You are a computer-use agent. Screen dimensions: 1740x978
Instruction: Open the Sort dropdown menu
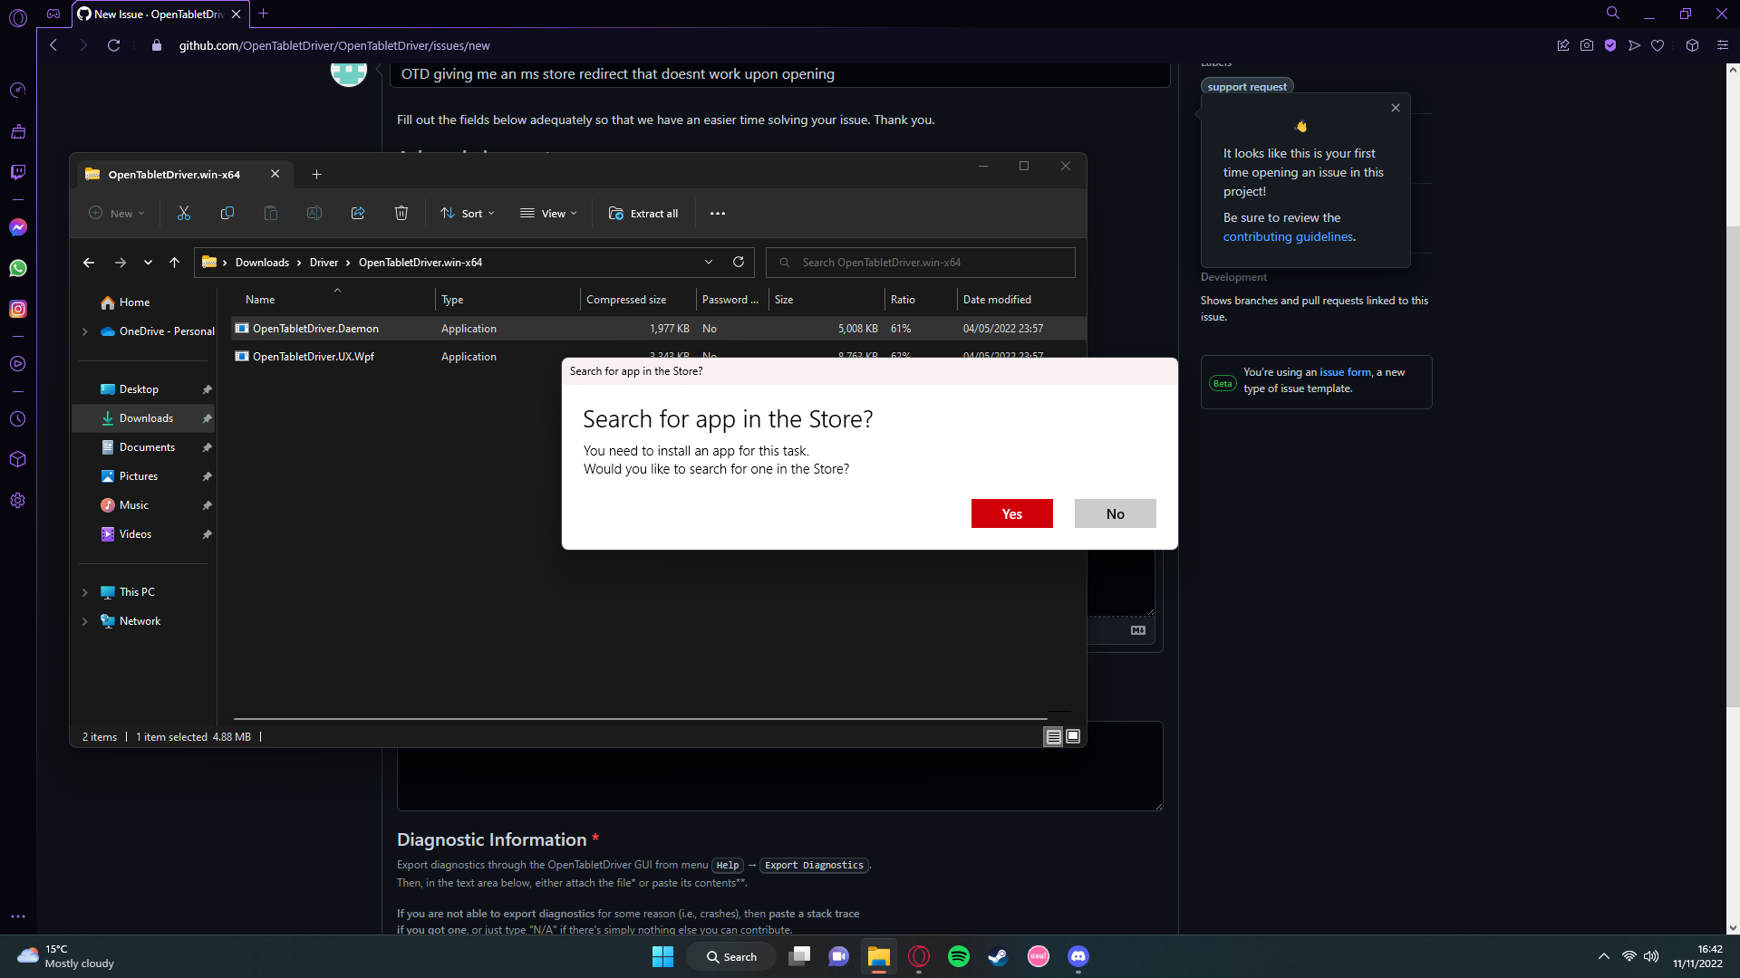pyautogui.click(x=468, y=213)
